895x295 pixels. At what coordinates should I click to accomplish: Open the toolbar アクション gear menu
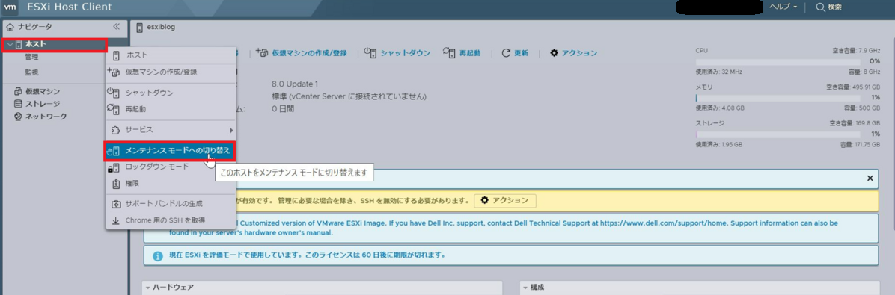click(x=574, y=52)
